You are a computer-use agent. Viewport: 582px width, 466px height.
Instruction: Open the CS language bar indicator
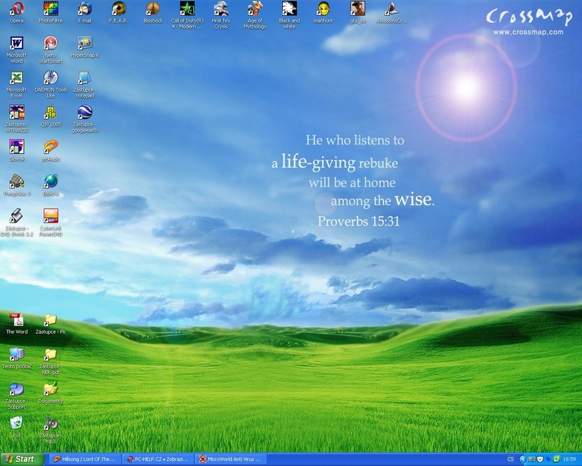(511, 459)
